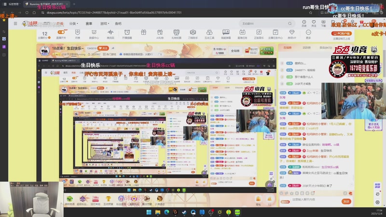Open Microsoft Edge from taskbar

point(166,212)
